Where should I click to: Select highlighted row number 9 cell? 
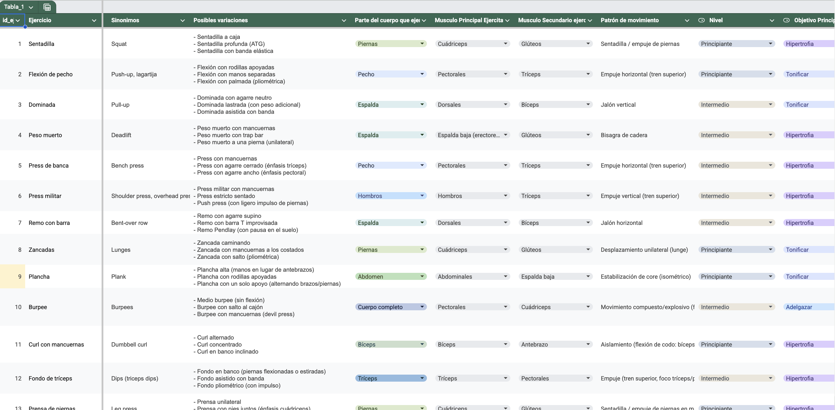pyautogui.click(x=13, y=277)
